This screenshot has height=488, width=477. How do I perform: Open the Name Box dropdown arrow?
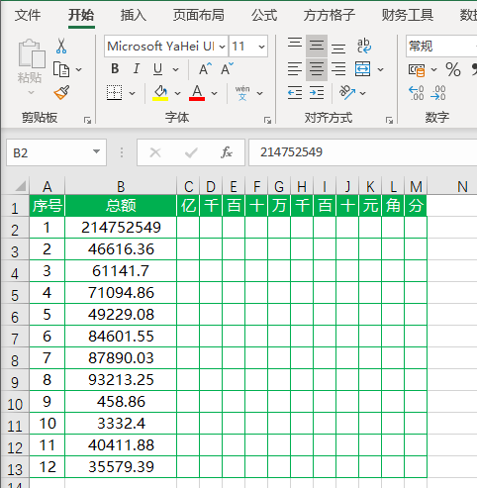(96, 151)
